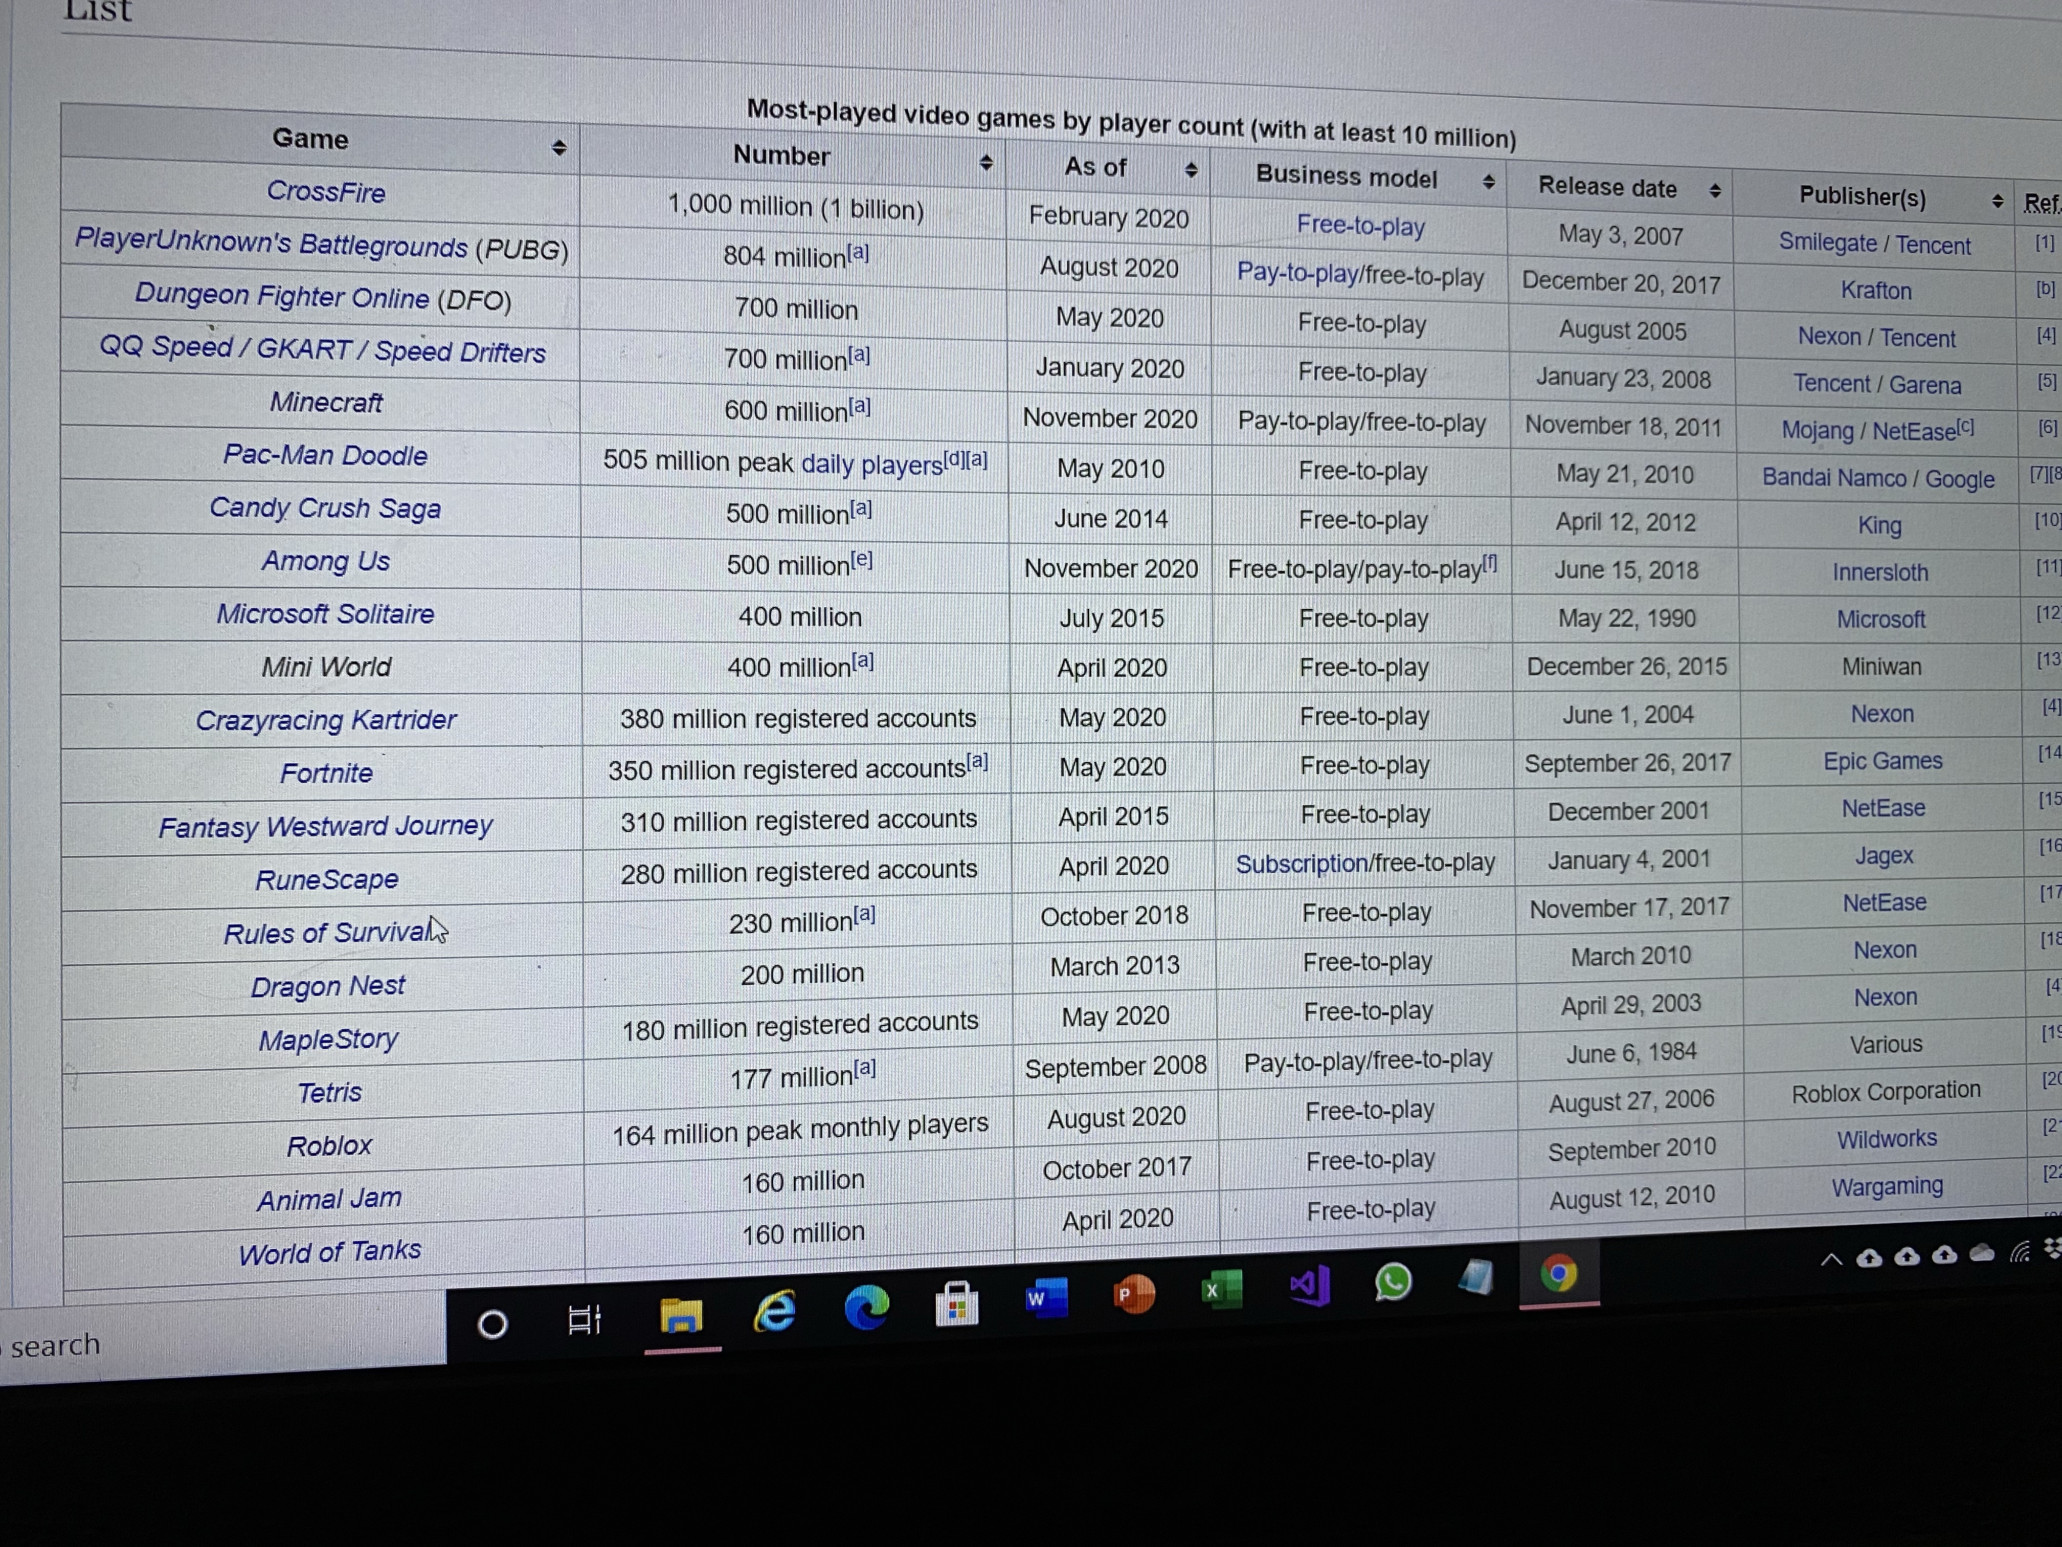This screenshot has width=2062, height=1547.
Task: Open Microsoft Store from the taskbar
Action: (956, 1303)
